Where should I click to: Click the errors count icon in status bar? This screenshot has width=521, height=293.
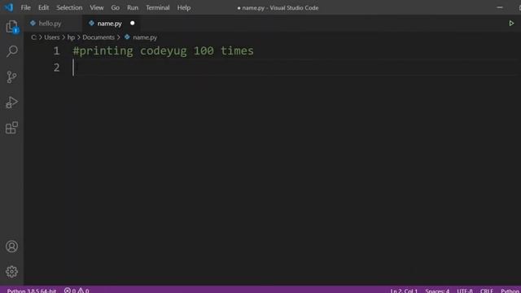68,291
